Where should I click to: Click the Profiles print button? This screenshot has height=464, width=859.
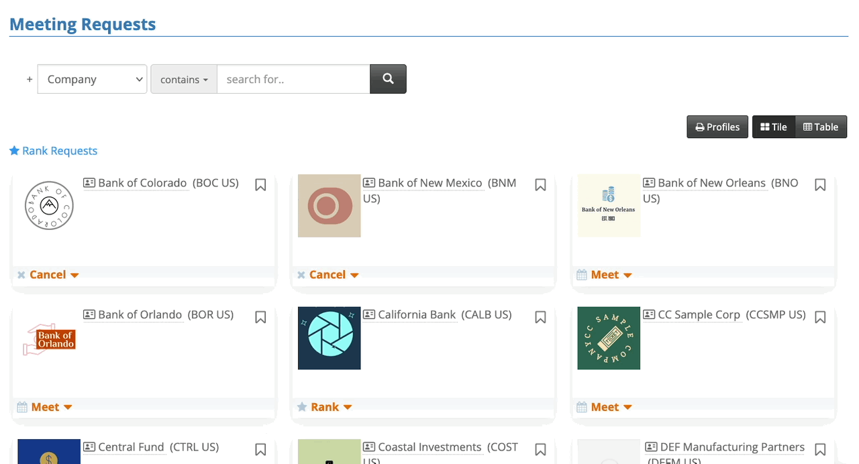[717, 127]
